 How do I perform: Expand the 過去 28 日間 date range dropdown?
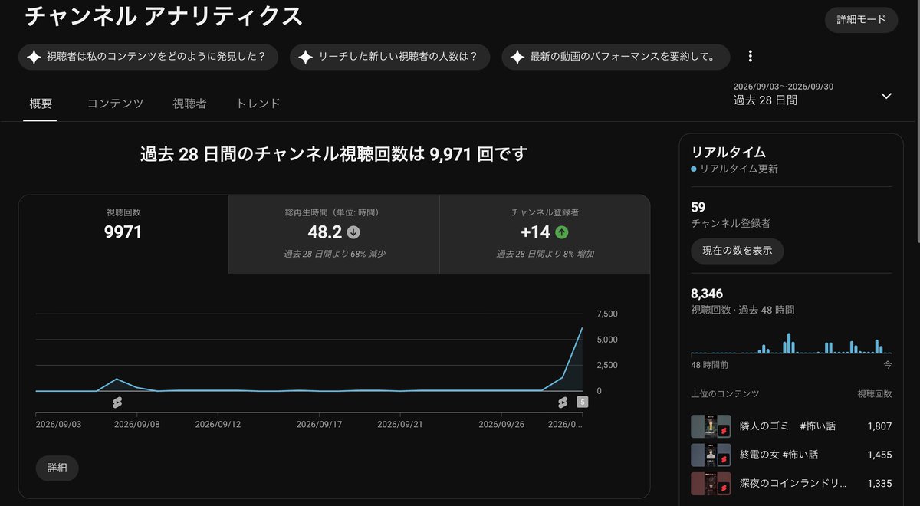[x=813, y=94]
